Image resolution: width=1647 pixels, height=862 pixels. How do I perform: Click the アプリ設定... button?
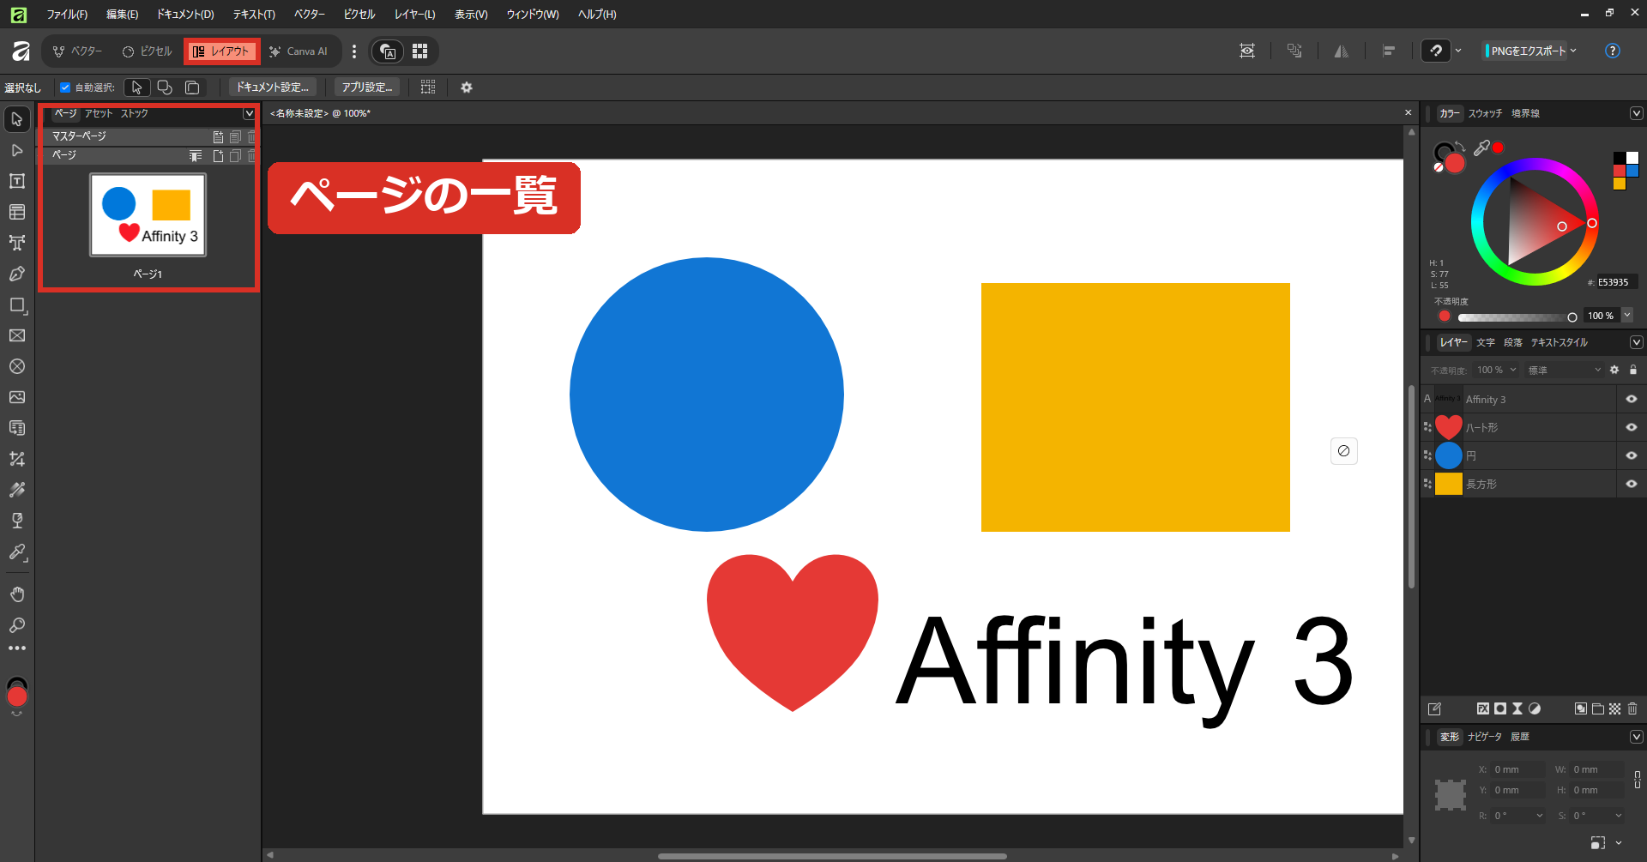367,87
